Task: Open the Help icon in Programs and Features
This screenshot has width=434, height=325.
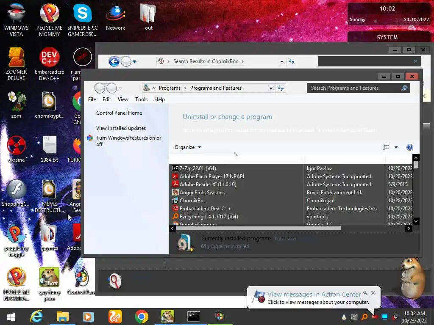Action: [410, 147]
